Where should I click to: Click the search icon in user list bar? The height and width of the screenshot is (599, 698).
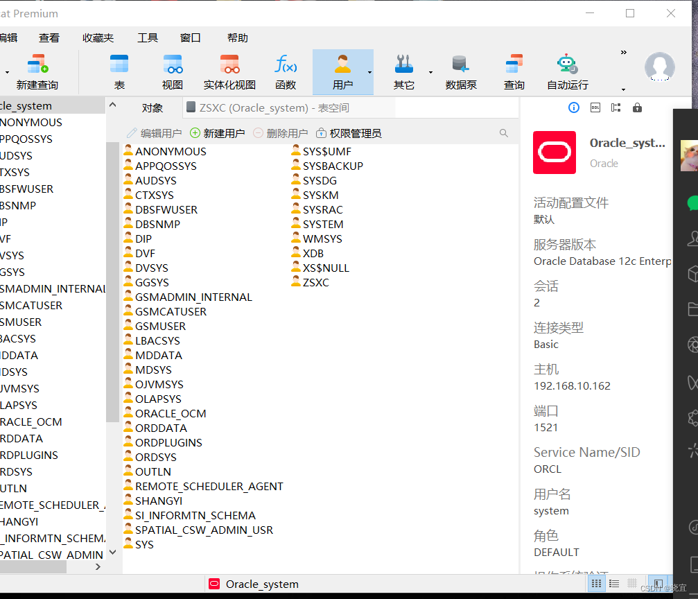pos(503,133)
